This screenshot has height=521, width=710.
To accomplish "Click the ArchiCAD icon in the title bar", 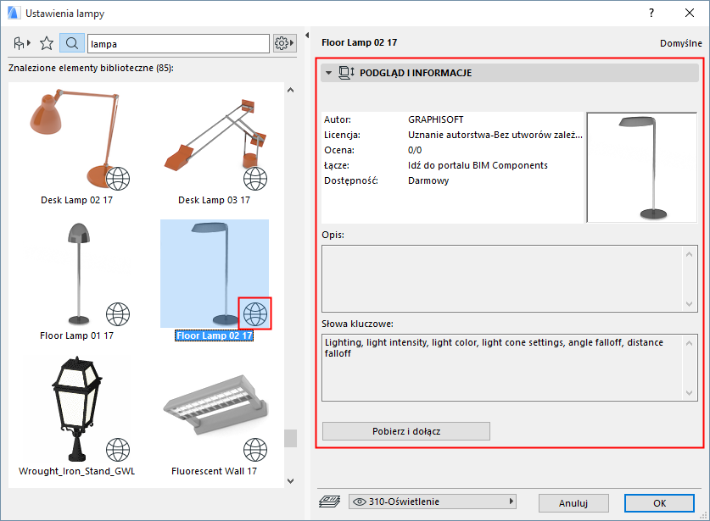I will point(13,13).
